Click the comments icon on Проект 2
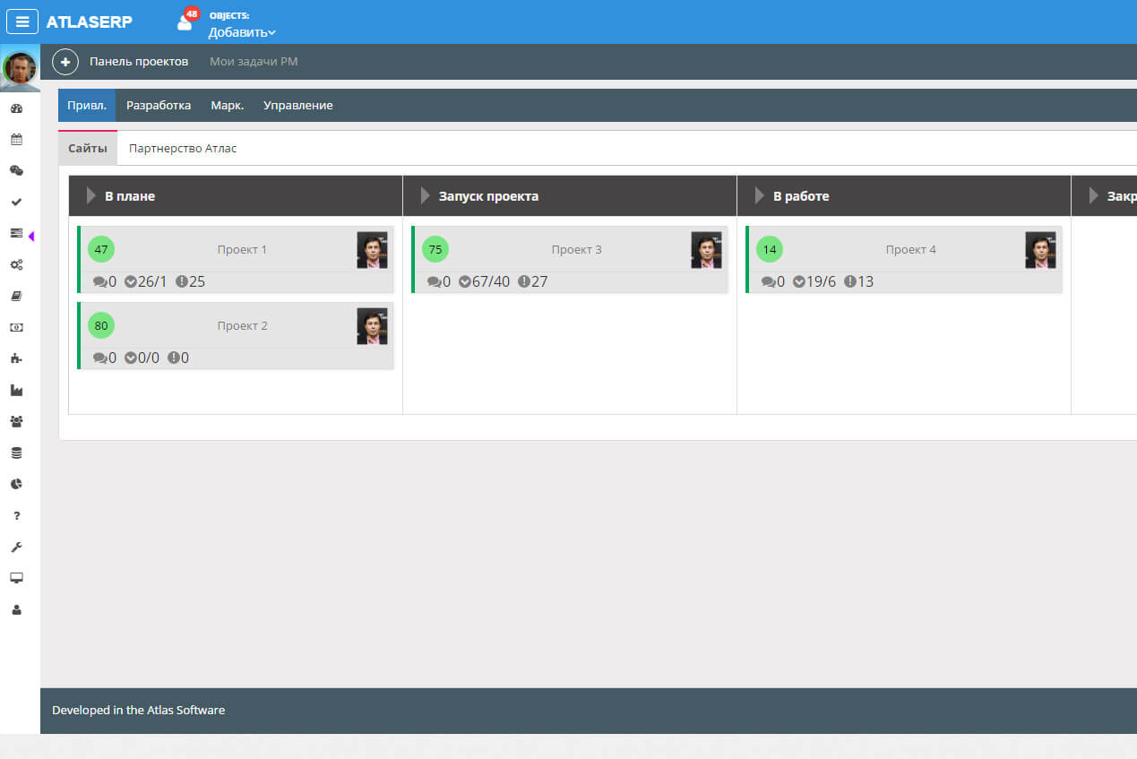The height and width of the screenshot is (759, 1137). 100,358
